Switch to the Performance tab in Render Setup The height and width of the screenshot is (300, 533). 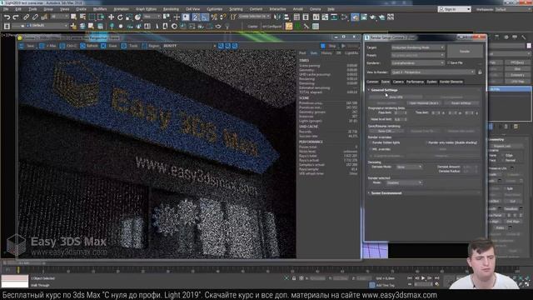pyautogui.click(x=415, y=82)
